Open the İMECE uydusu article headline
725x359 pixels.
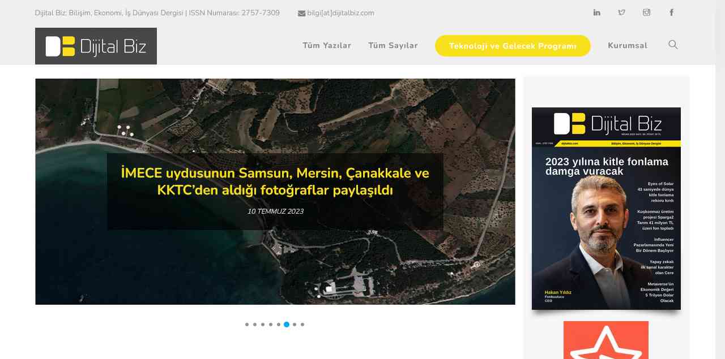pos(275,181)
